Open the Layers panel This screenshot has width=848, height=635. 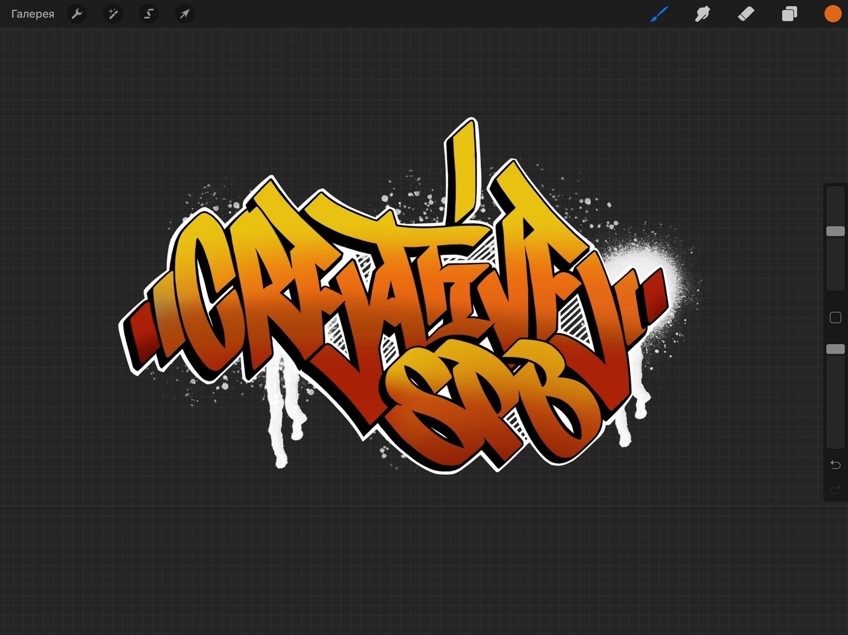(789, 14)
